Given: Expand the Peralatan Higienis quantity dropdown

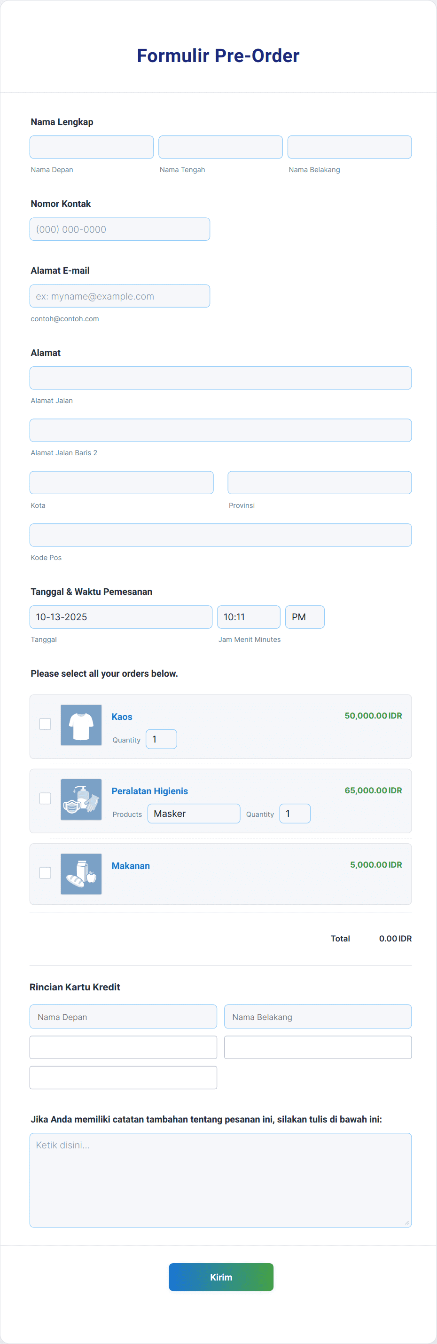Looking at the screenshot, I should point(295,814).
